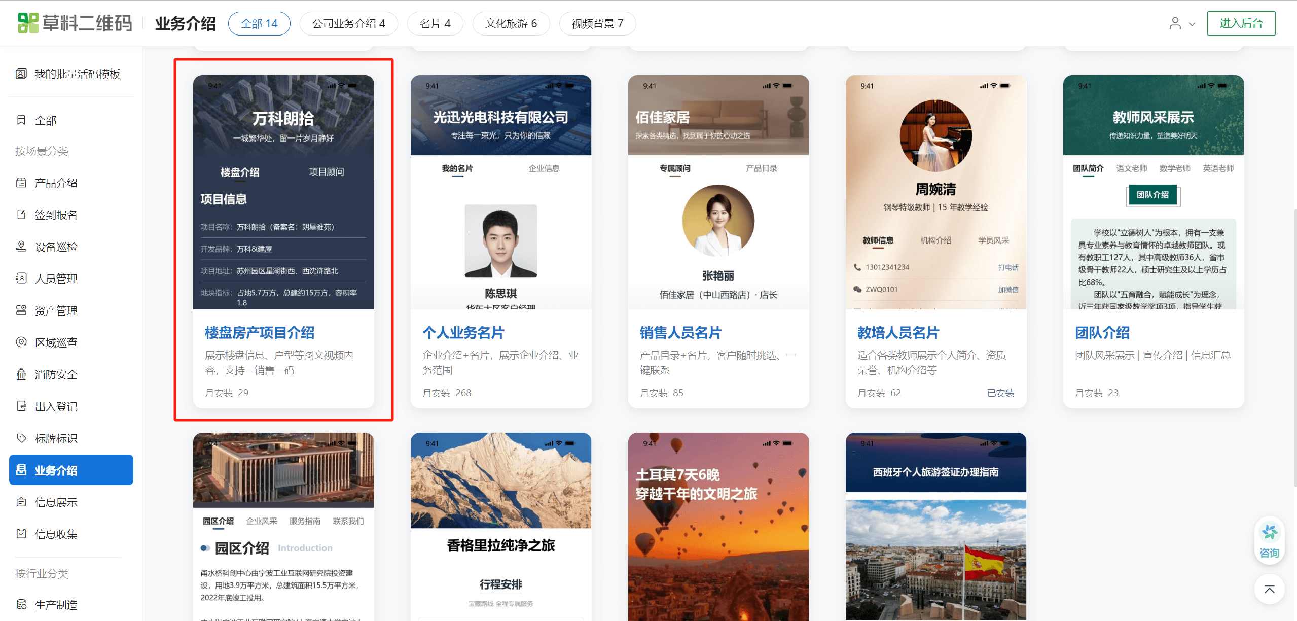Select the 消防安全 sidebar icon
This screenshot has height=621, width=1297.
tap(21, 374)
